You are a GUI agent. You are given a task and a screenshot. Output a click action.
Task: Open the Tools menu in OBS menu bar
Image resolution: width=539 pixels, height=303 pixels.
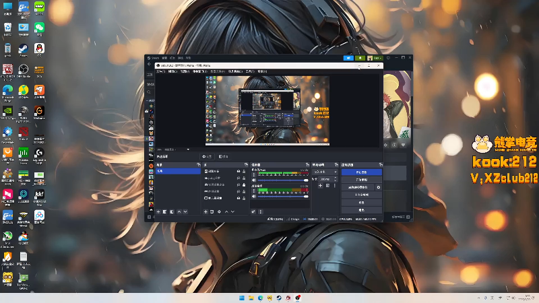pos(250,71)
